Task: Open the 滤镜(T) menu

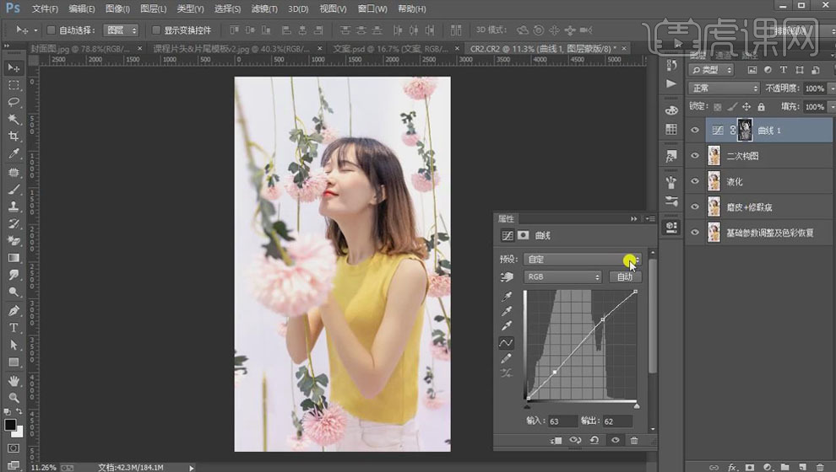Action: coord(263,9)
